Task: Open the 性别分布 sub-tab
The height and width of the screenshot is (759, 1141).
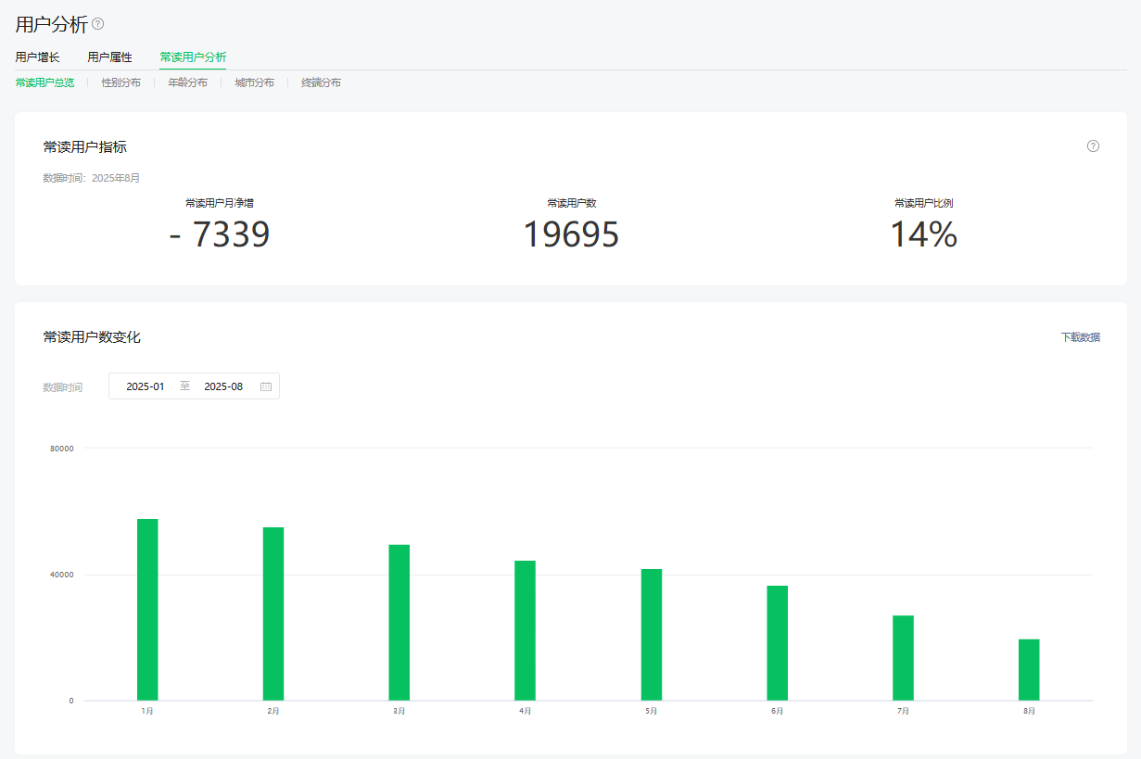Action: click(121, 82)
